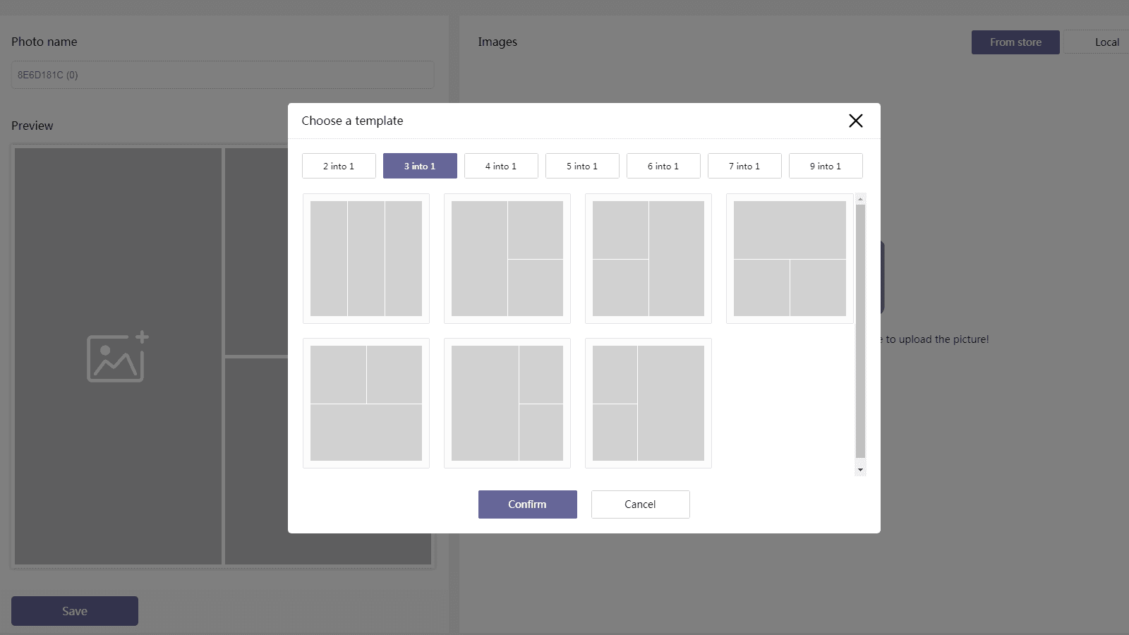
Task: Confirm the chosen template
Action: pyautogui.click(x=527, y=504)
